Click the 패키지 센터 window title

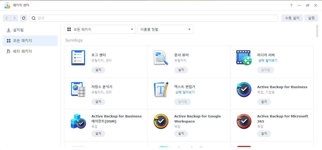[21, 5]
